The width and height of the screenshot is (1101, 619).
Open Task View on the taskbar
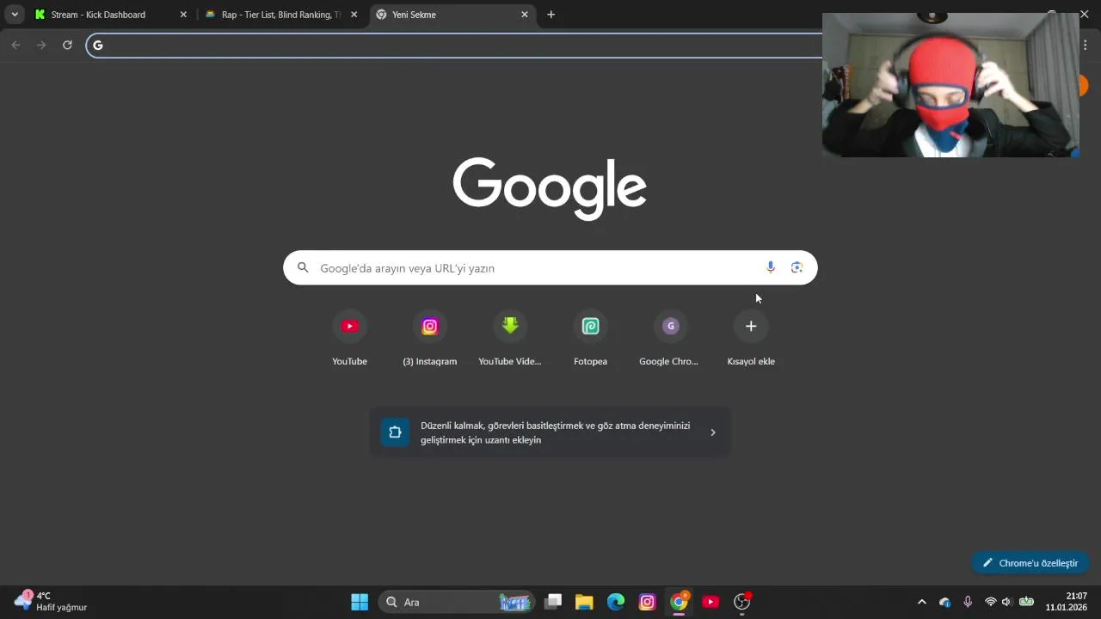pyautogui.click(x=554, y=602)
